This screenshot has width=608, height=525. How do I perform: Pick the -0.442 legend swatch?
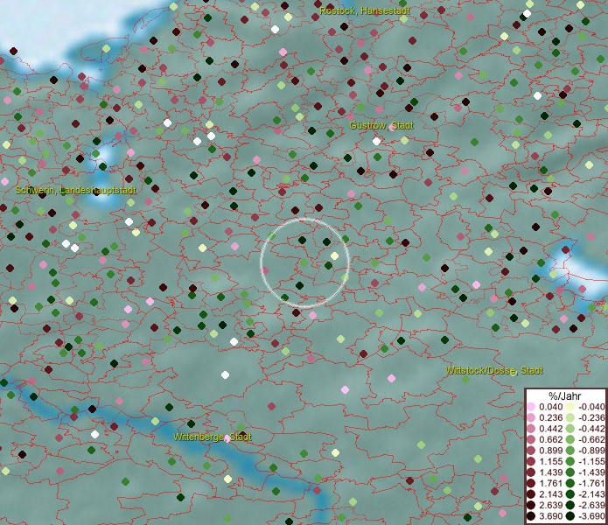[x=570, y=429]
